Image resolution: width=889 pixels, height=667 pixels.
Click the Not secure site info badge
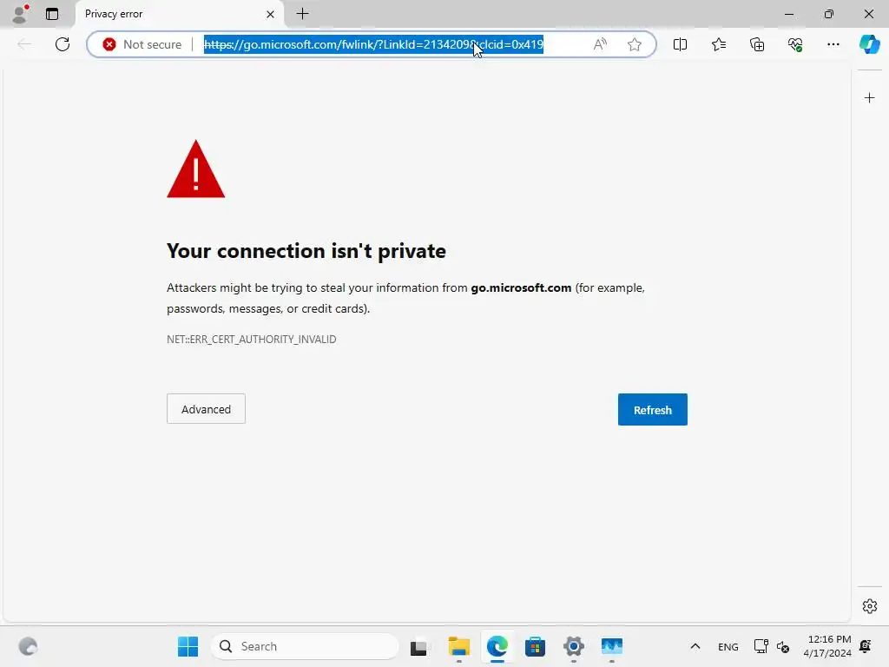(142, 44)
